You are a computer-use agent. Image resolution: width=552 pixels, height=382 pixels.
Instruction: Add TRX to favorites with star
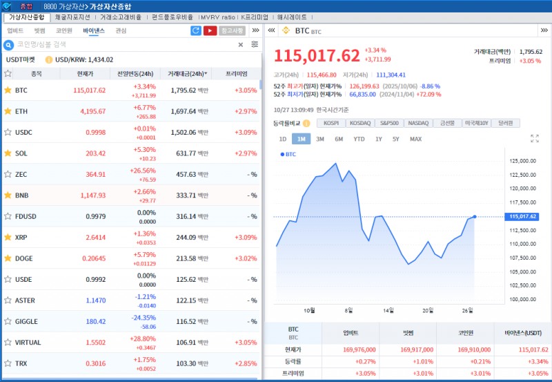click(8, 363)
